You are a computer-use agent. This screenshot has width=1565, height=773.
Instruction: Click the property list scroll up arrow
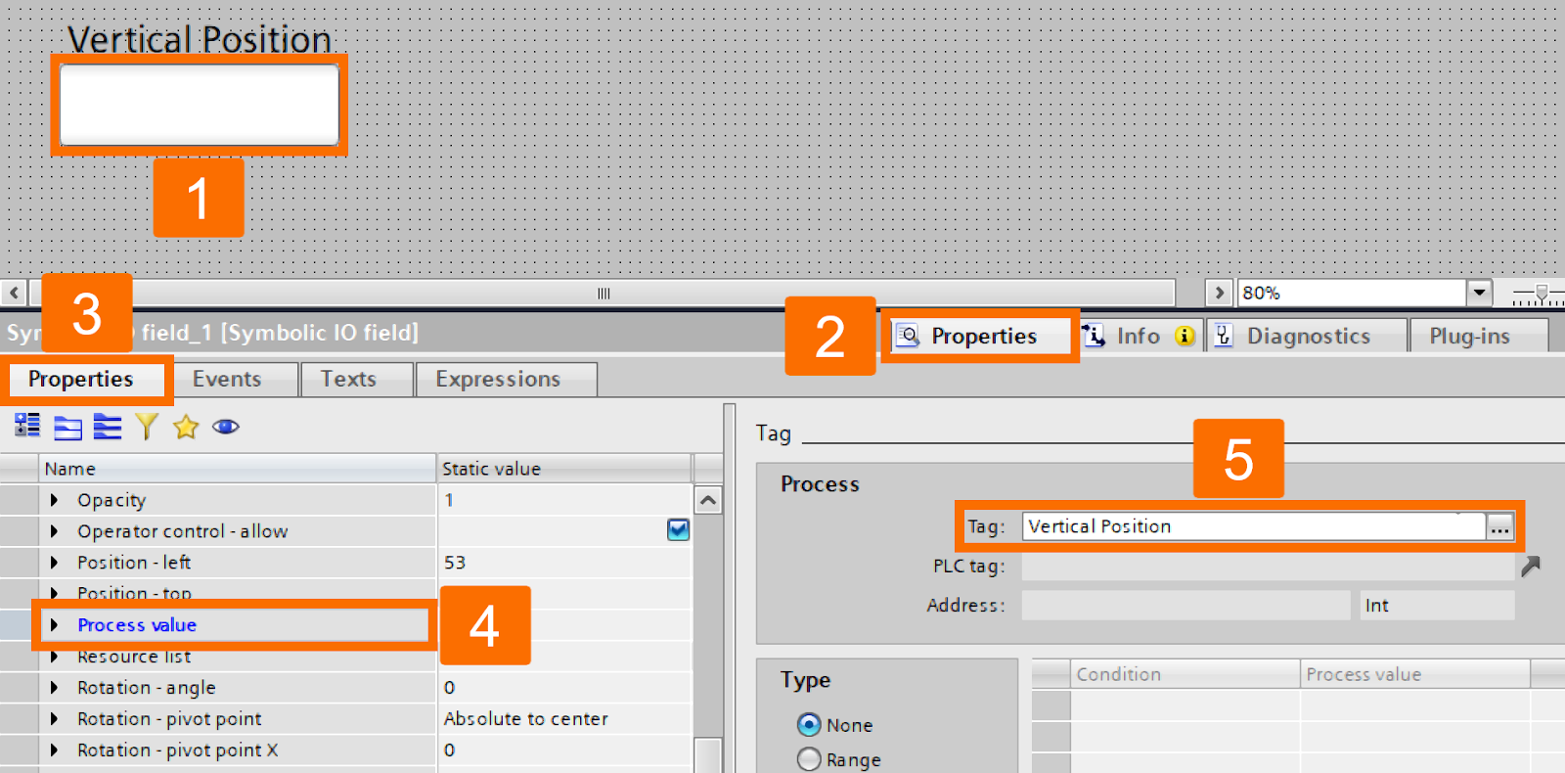click(708, 500)
